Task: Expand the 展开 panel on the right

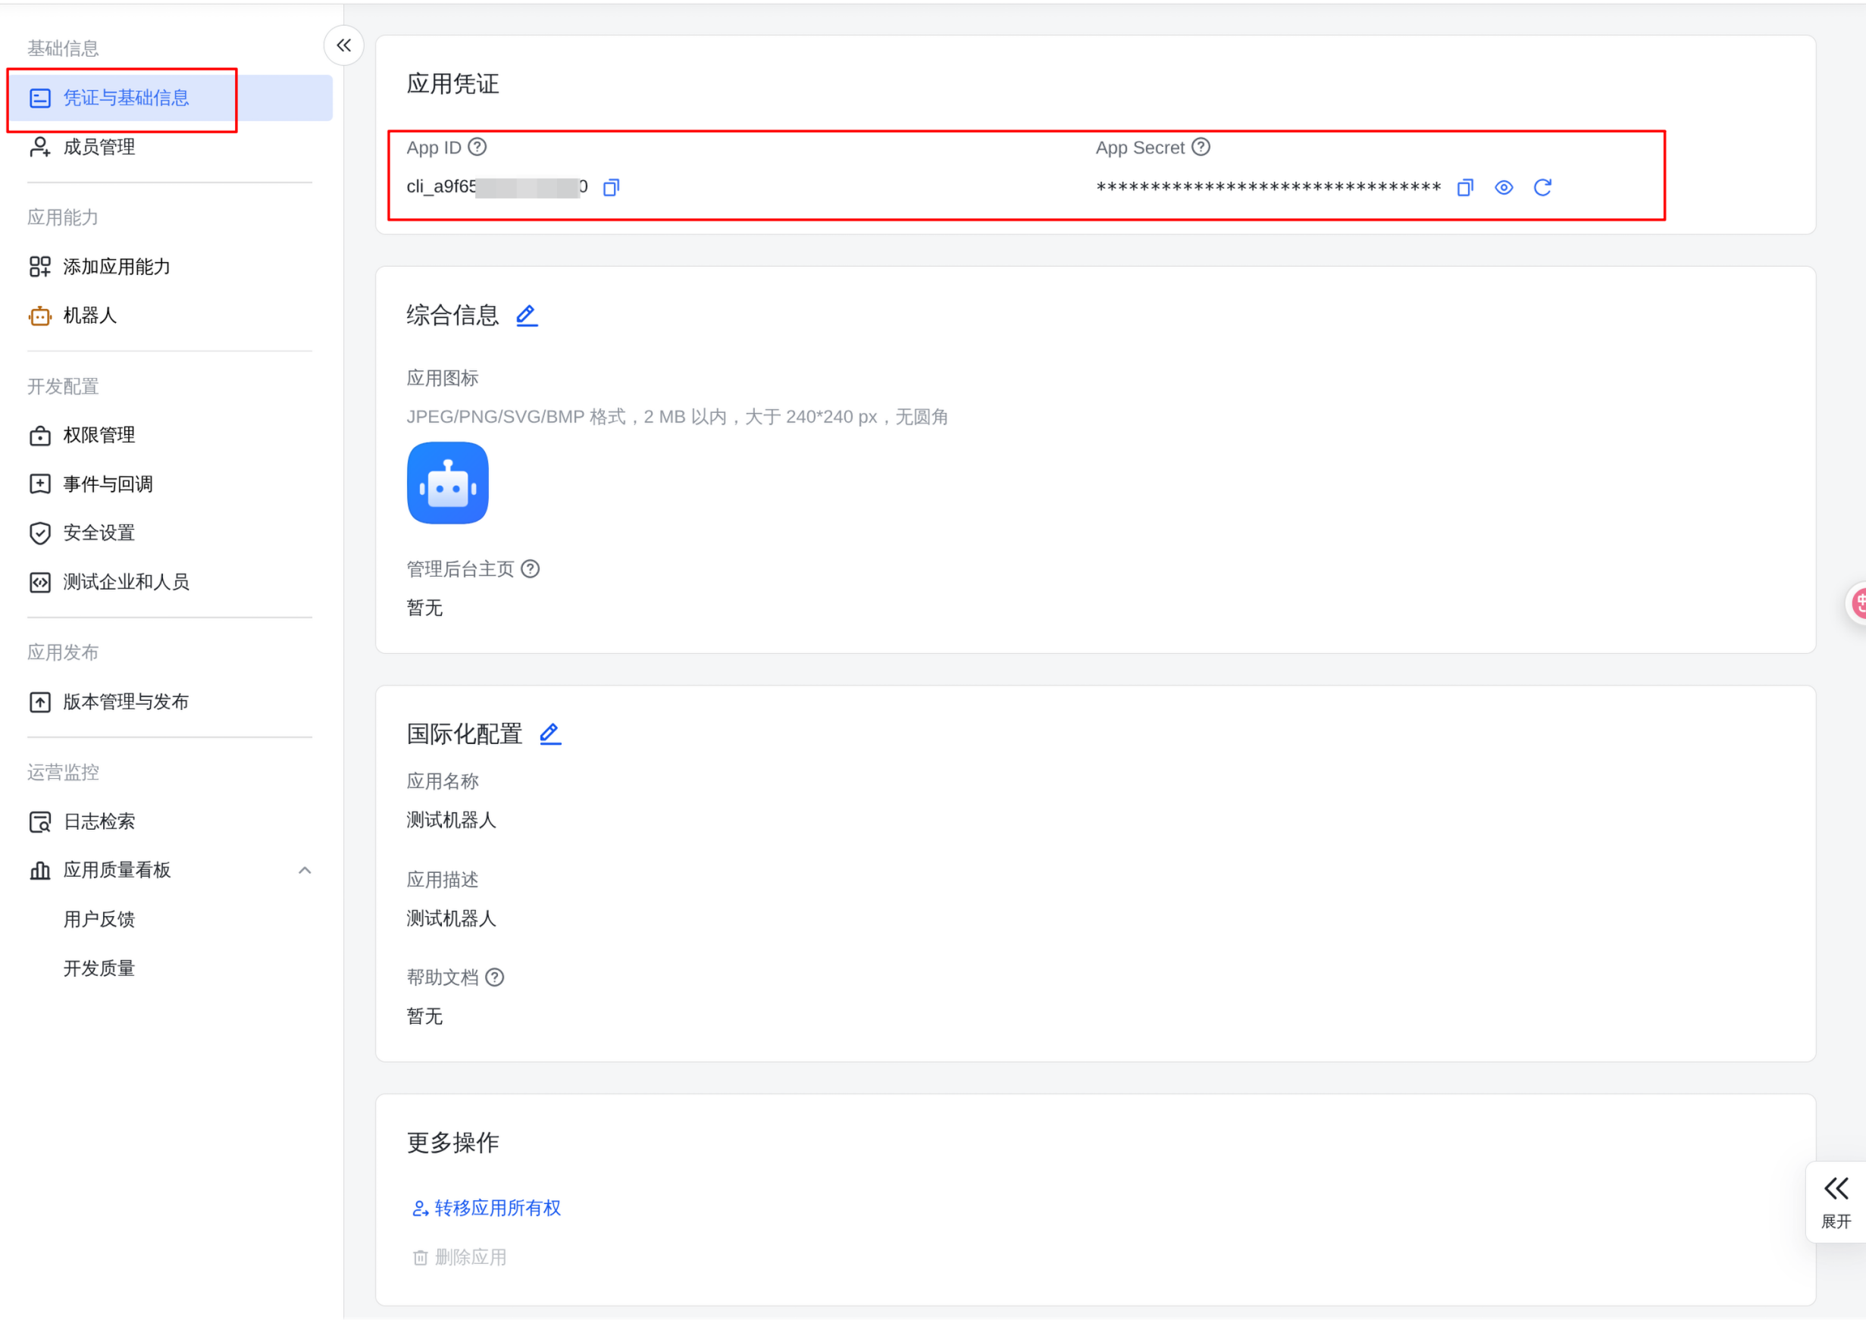Action: 1836,1201
